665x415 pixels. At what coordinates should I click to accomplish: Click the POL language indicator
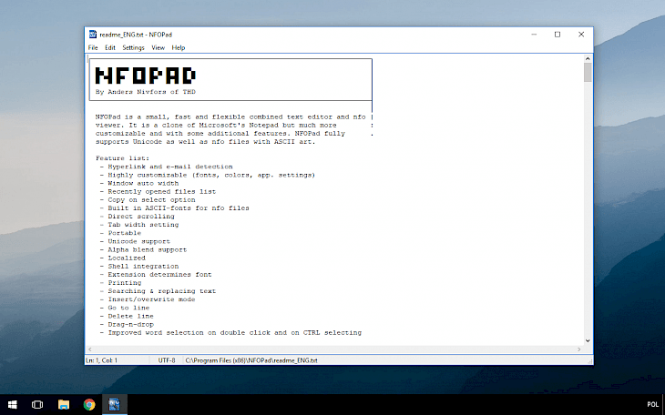(652, 404)
